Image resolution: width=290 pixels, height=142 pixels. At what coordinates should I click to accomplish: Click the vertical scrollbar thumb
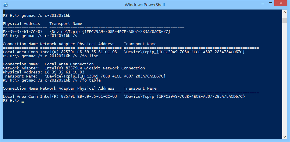pos(284,21)
